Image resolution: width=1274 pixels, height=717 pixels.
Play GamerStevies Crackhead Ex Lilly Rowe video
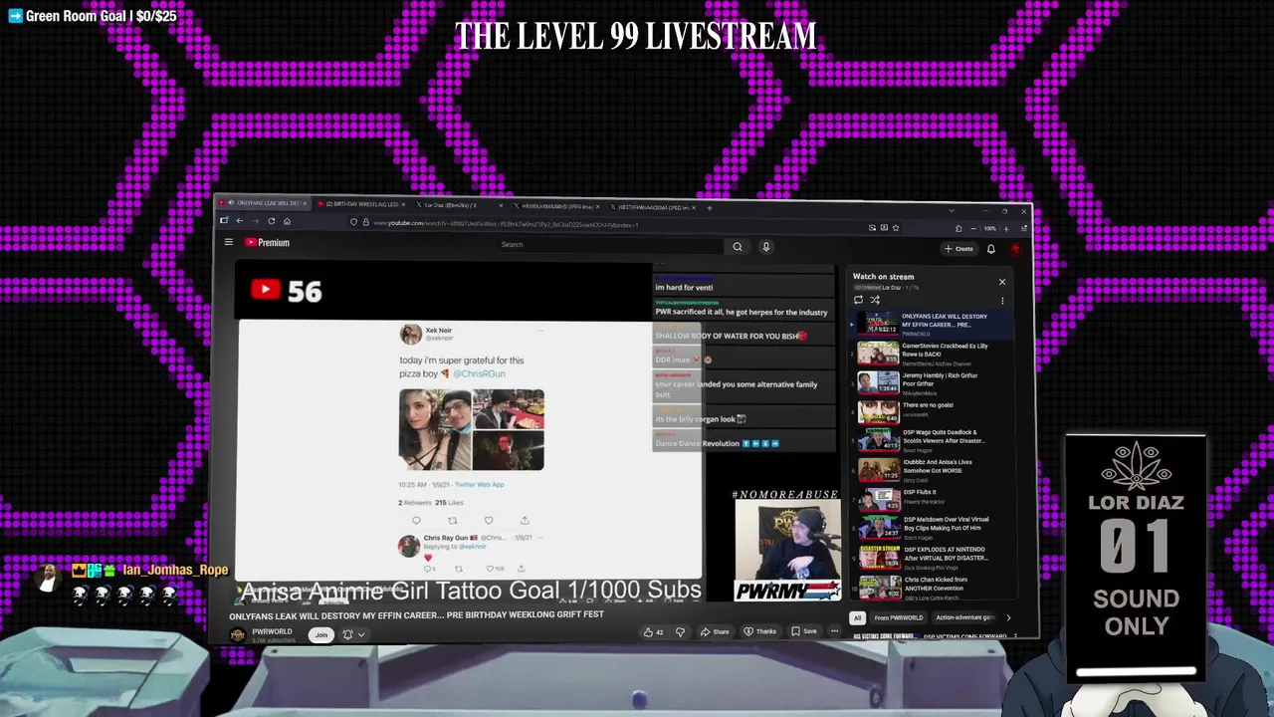933,354
